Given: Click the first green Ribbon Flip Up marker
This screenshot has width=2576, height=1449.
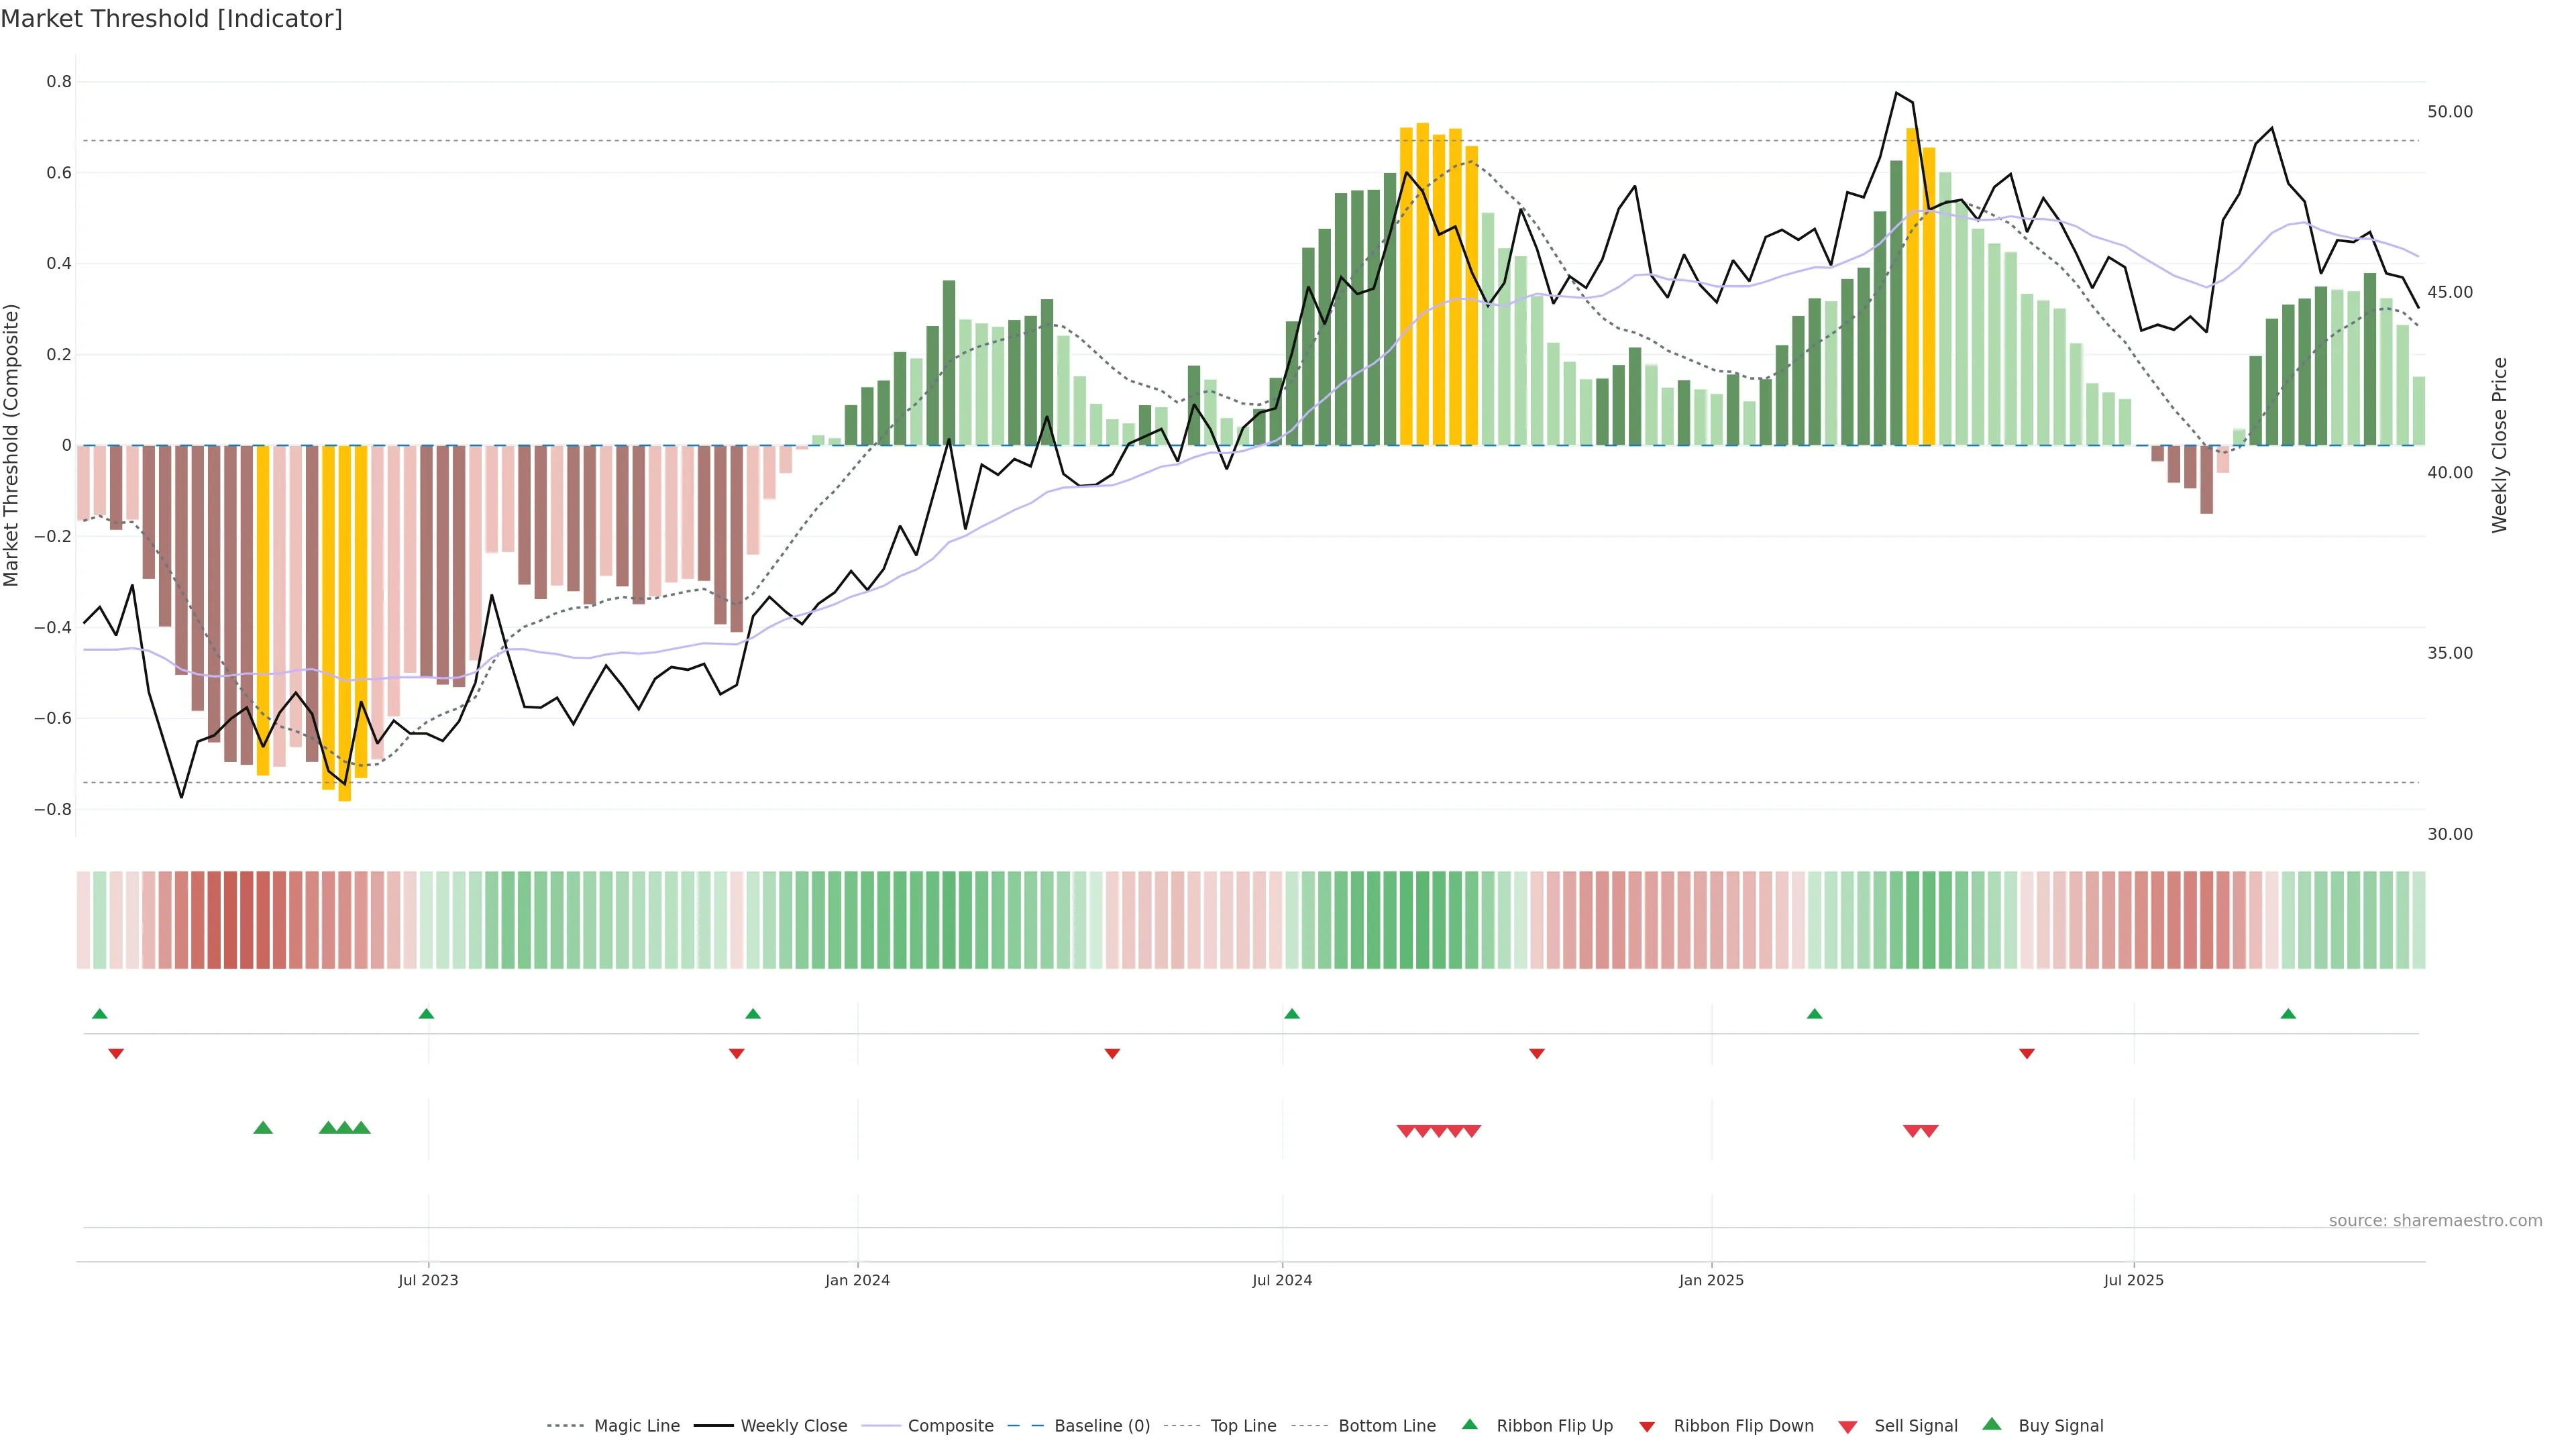Looking at the screenshot, I should 99,1014.
